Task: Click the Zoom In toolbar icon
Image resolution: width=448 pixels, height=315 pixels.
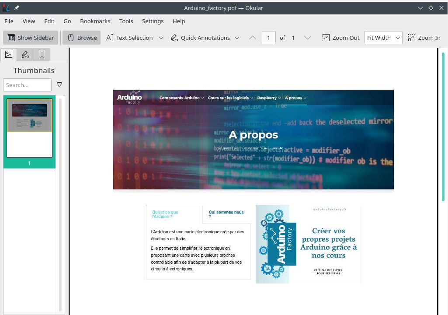Action: click(412, 38)
